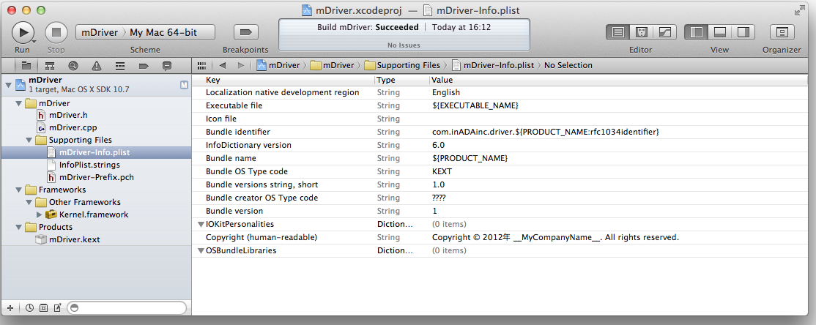Select mDriver project in jump bar
Image resolution: width=816 pixels, height=325 pixels.
278,66
